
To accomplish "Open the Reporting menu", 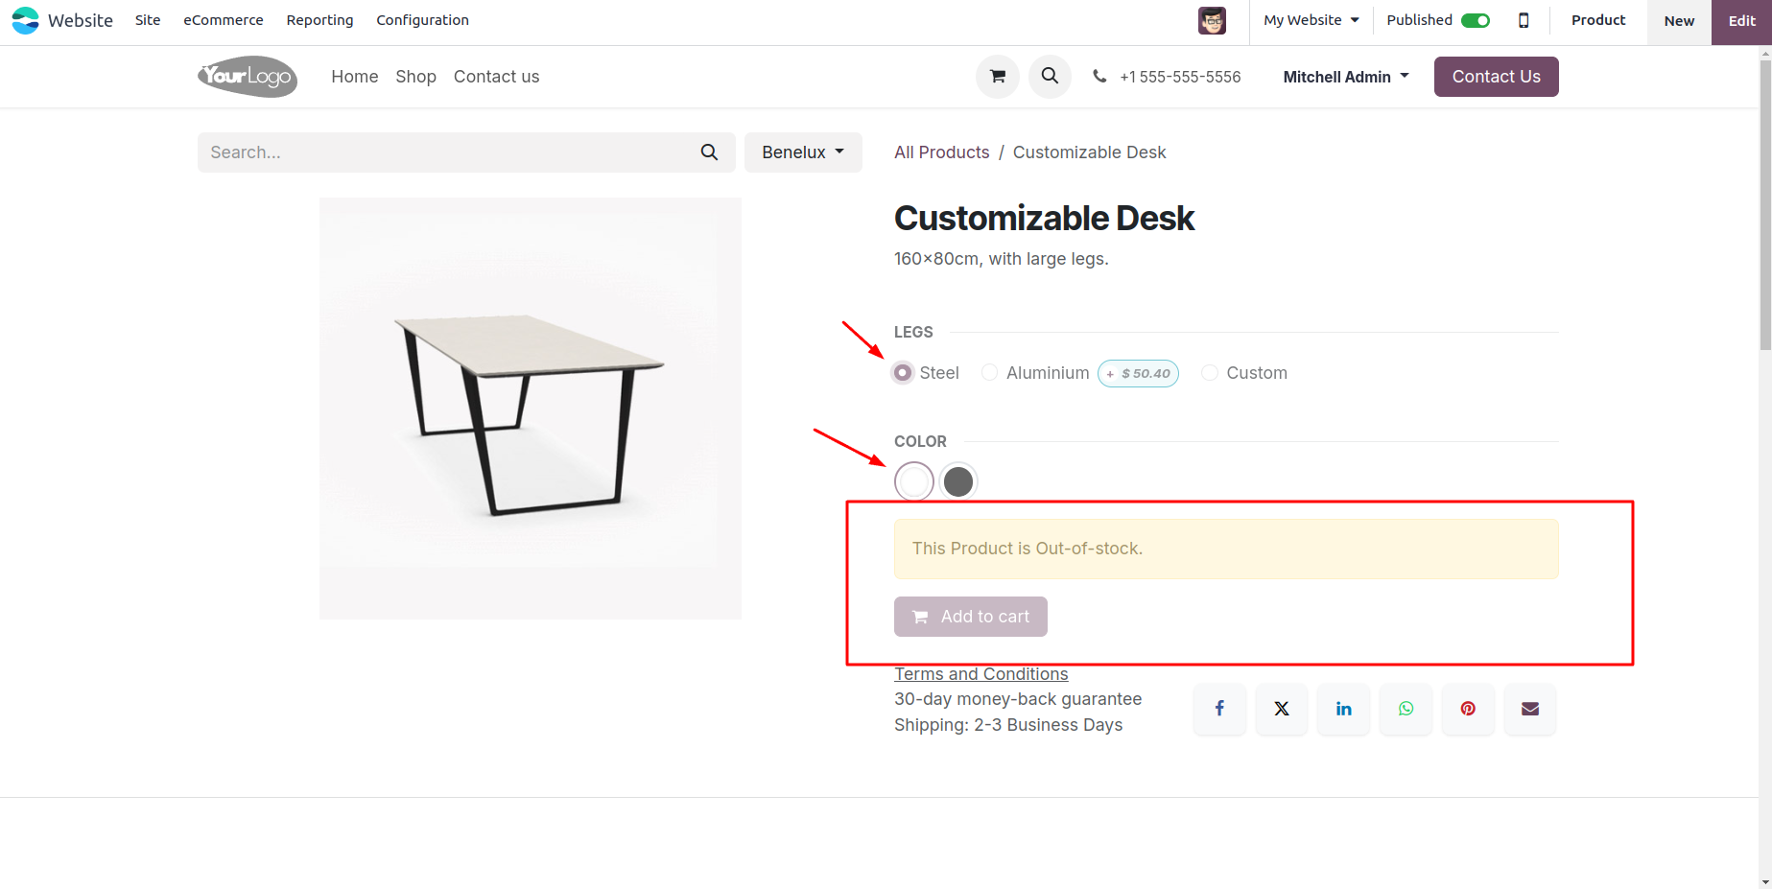I will point(319,20).
